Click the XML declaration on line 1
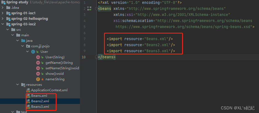Image resolution: width=259 pixels, height=113 pixels. 140,3
